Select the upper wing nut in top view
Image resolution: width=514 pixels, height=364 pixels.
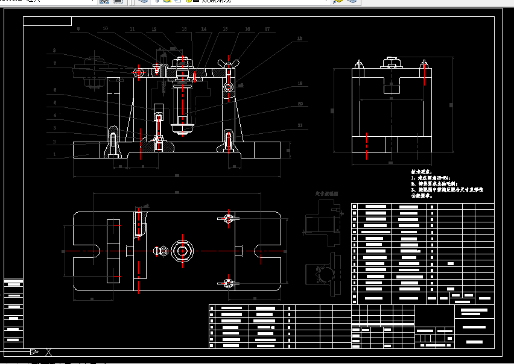228,218
